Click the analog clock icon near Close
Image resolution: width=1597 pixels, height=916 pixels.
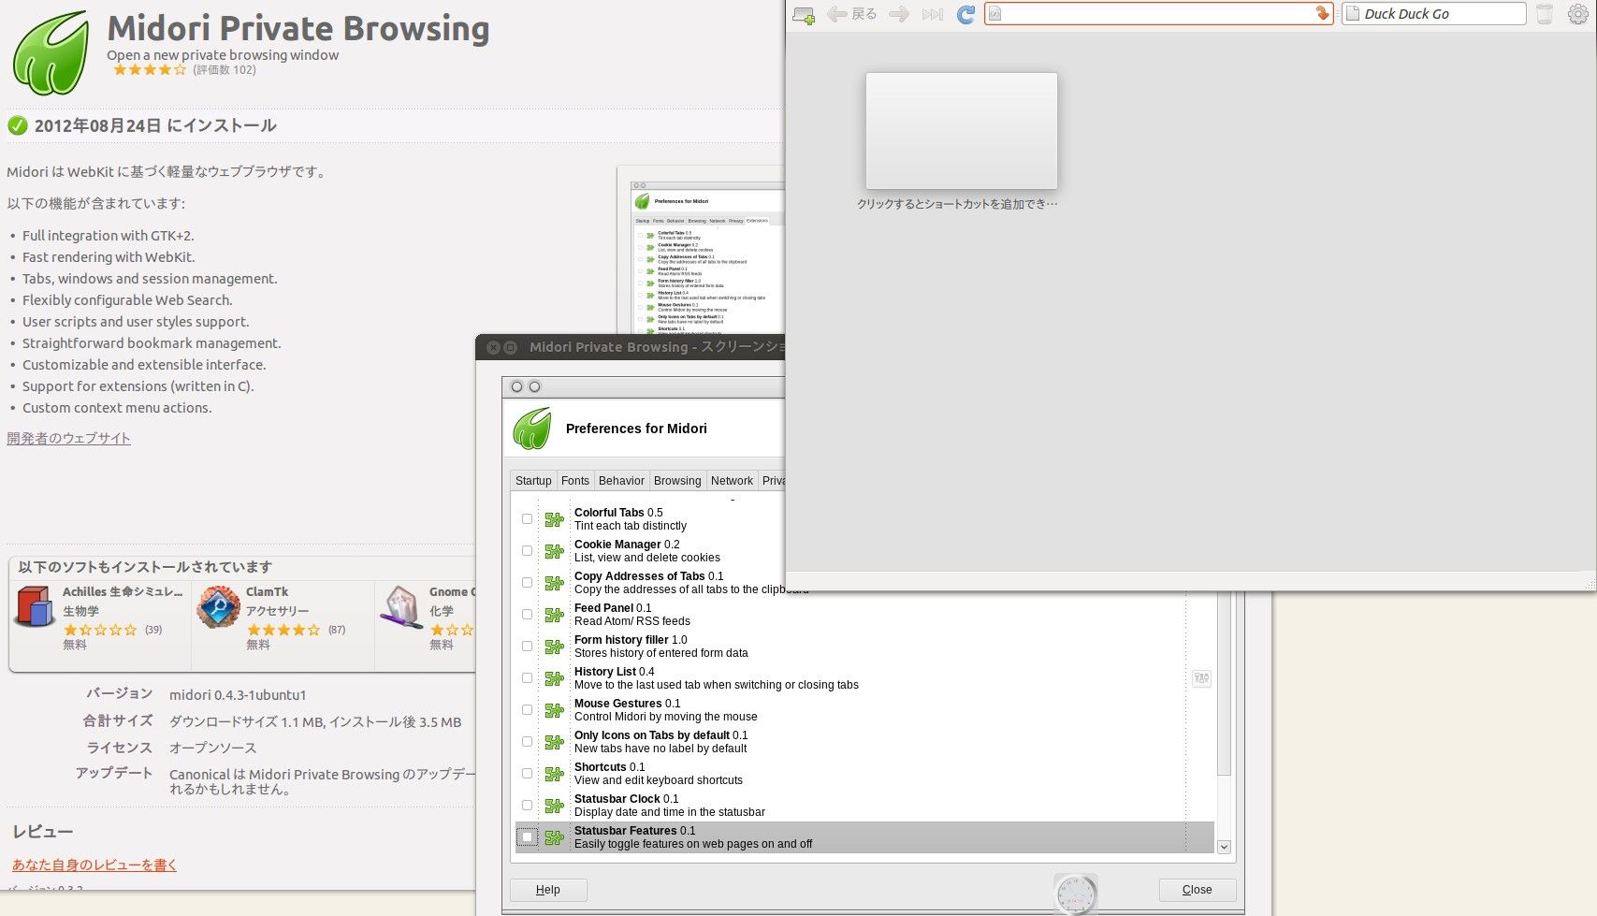pyautogui.click(x=1076, y=894)
